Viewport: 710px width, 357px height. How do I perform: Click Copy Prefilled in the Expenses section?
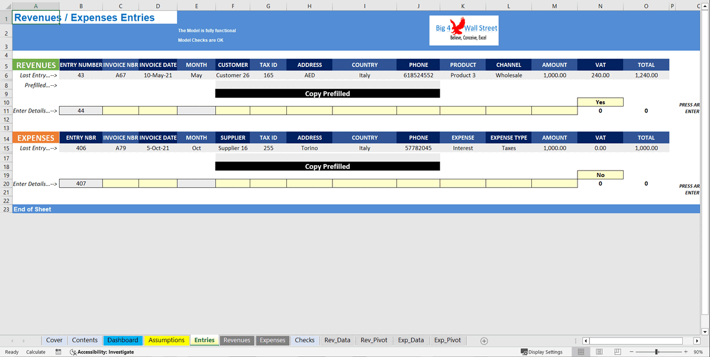click(x=328, y=166)
